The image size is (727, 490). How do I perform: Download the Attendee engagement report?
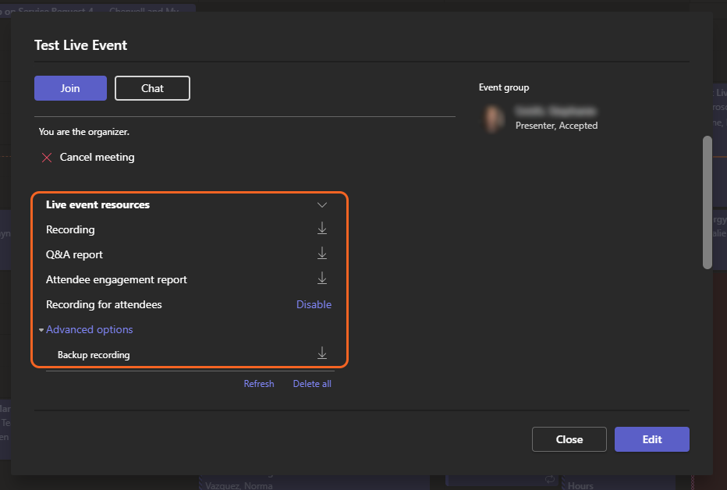(321, 279)
